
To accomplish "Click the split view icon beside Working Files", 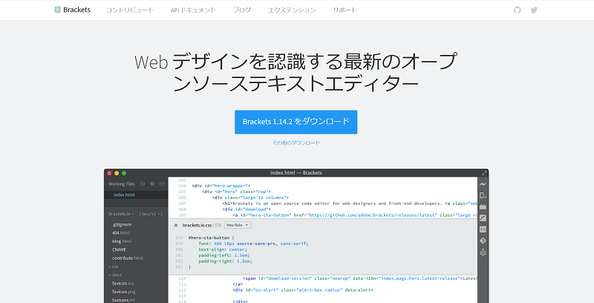I will point(162,183).
